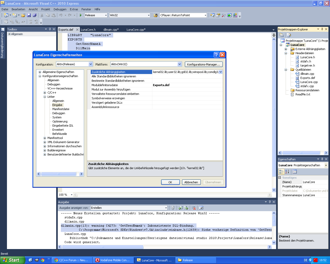Viewport: 330px width, 264px height.
Task: Select Moduldefinitionsdatei property row
Action: coord(155,85)
